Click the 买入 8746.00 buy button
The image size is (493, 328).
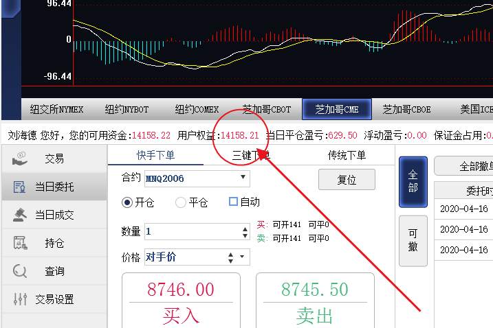coord(181,301)
